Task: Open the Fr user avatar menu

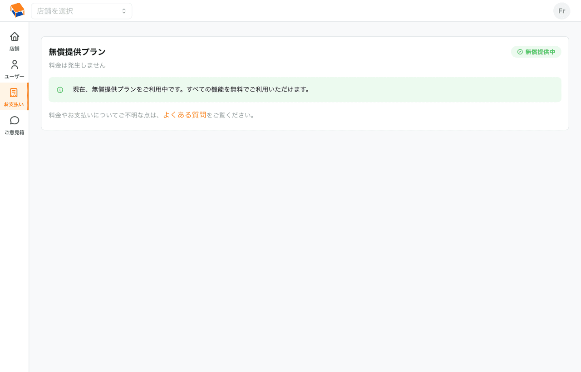Action: [x=561, y=11]
